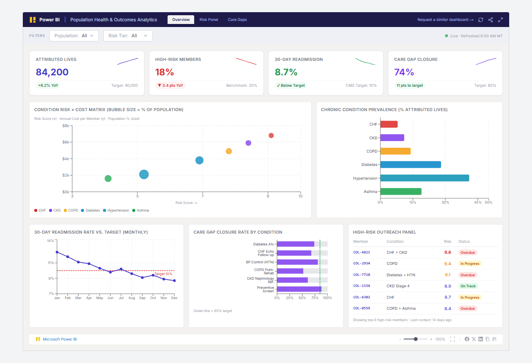Image resolution: width=532 pixels, height=363 pixels.
Task: Click the 100% zoom level text
Action: tap(440, 339)
